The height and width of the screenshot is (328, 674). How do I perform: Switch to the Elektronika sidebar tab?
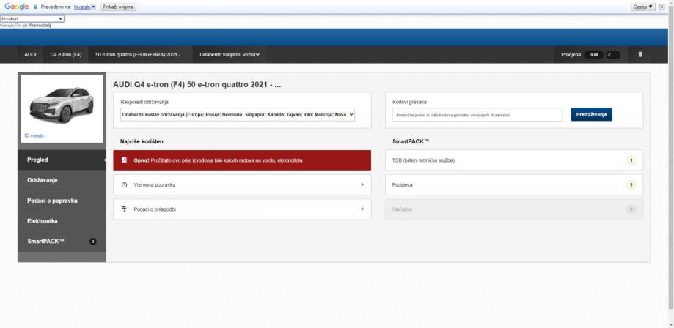point(62,221)
